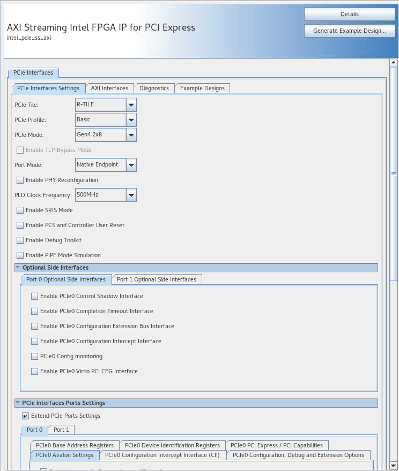Collapse the PCIe Interfaces Ports Settings section
399x471 pixels.
[x=18, y=402]
